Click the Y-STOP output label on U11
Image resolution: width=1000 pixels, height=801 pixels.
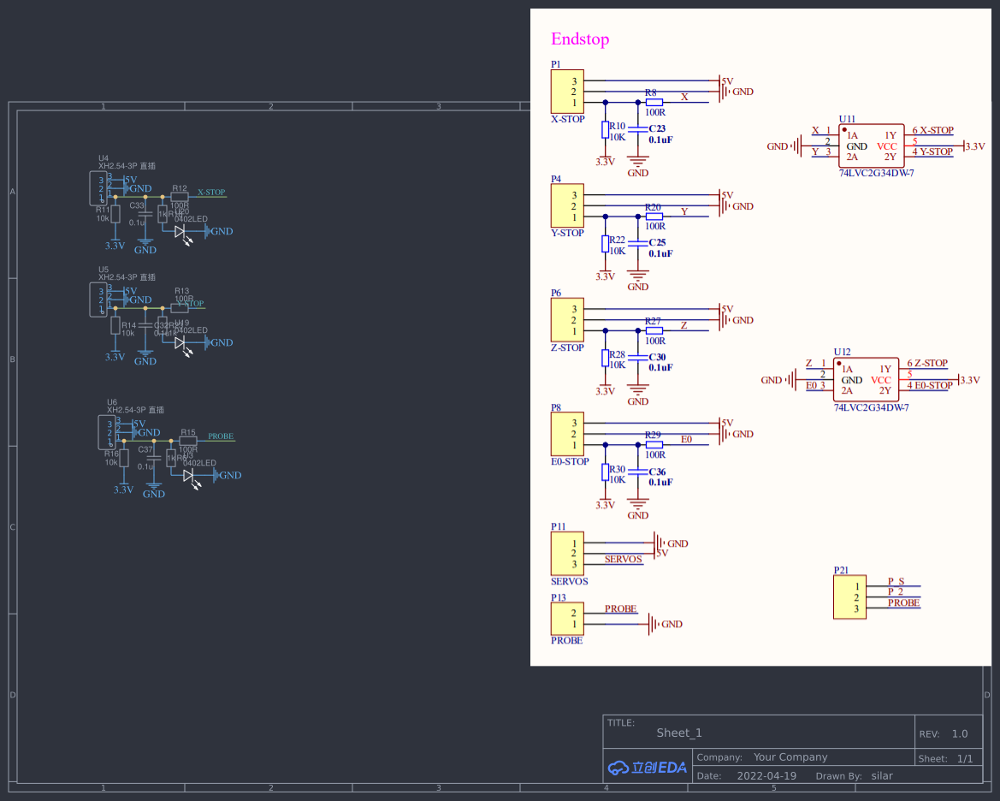(936, 151)
